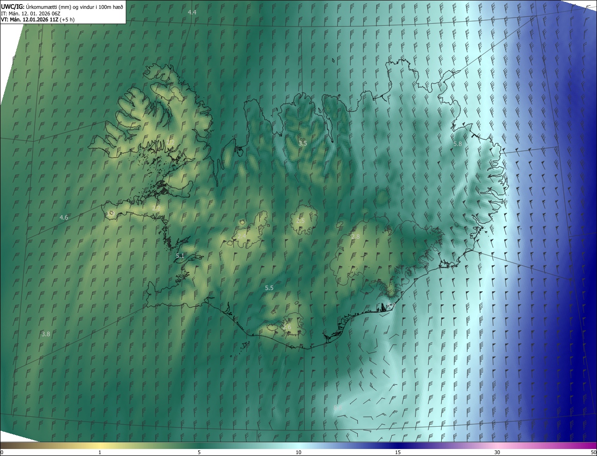Click the valid time line 'VT: Mán. 12.01.2026 11Z (+5 h)'
The height and width of the screenshot is (456, 597).
coord(38,20)
